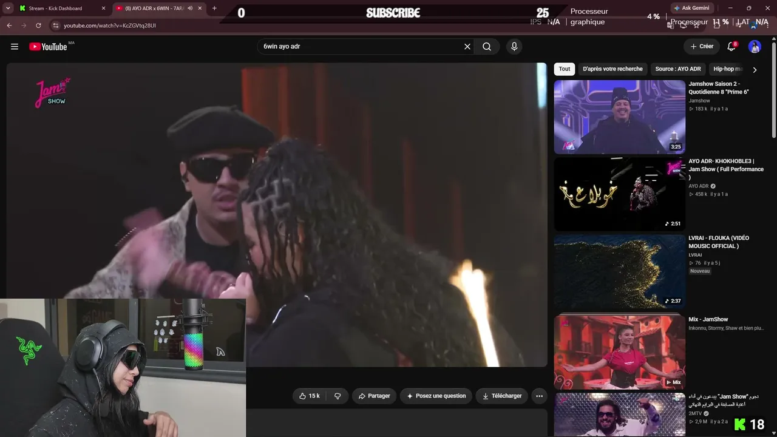The image size is (777, 437).
Task: Switch to AYO ADR x 6WIN tab
Action: tap(160, 8)
